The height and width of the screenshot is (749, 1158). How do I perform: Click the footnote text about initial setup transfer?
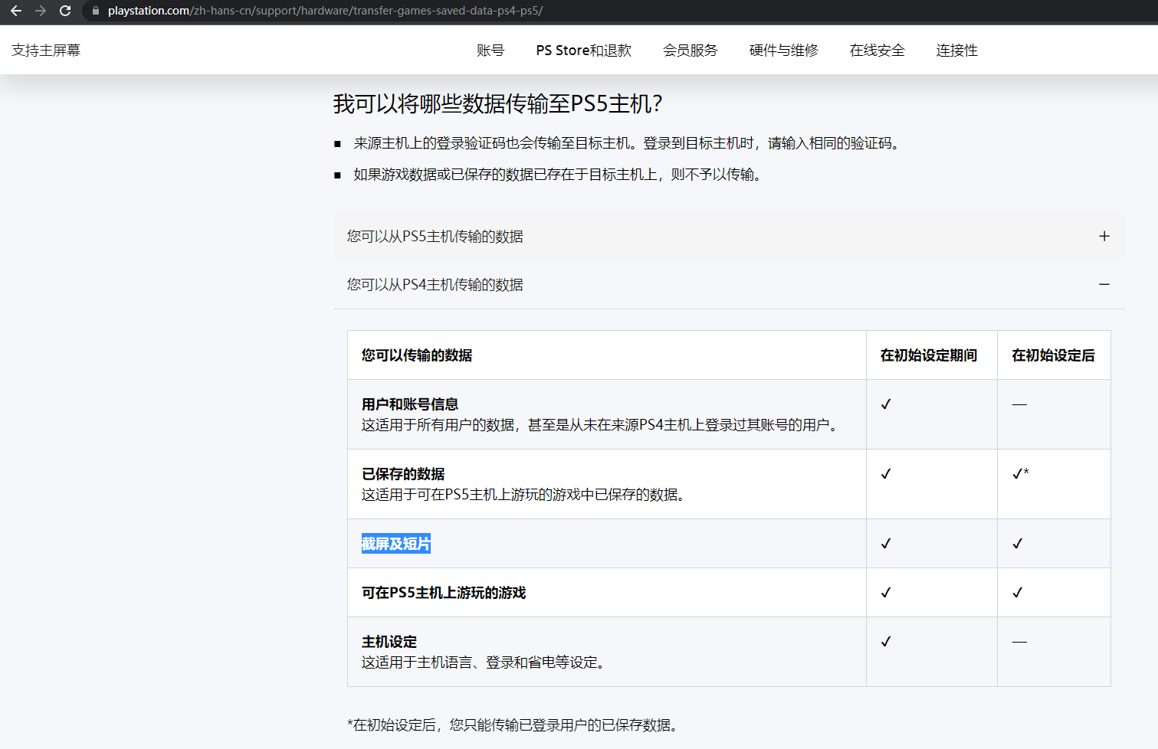(512, 725)
